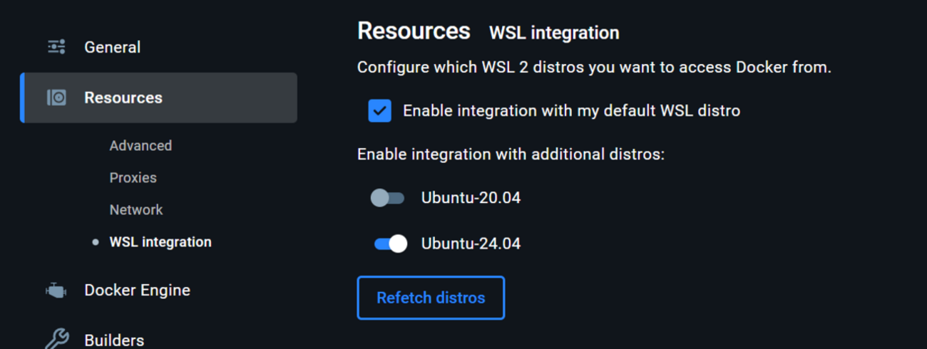Image resolution: width=927 pixels, height=349 pixels.
Task: Uncheck default WSL distro integration checkbox
Action: [x=380, y=111]
